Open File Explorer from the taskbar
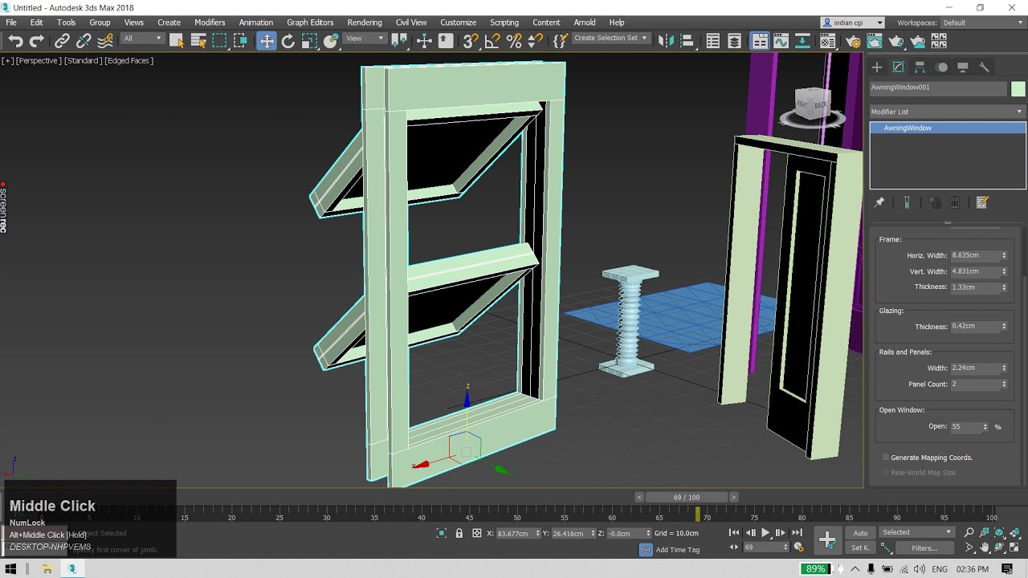 pos(47,569)
